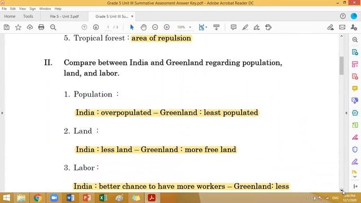Open Excel from taskbar
This screenshot has height=203, width=361.
pyautogui.click(x=103, y=198)
